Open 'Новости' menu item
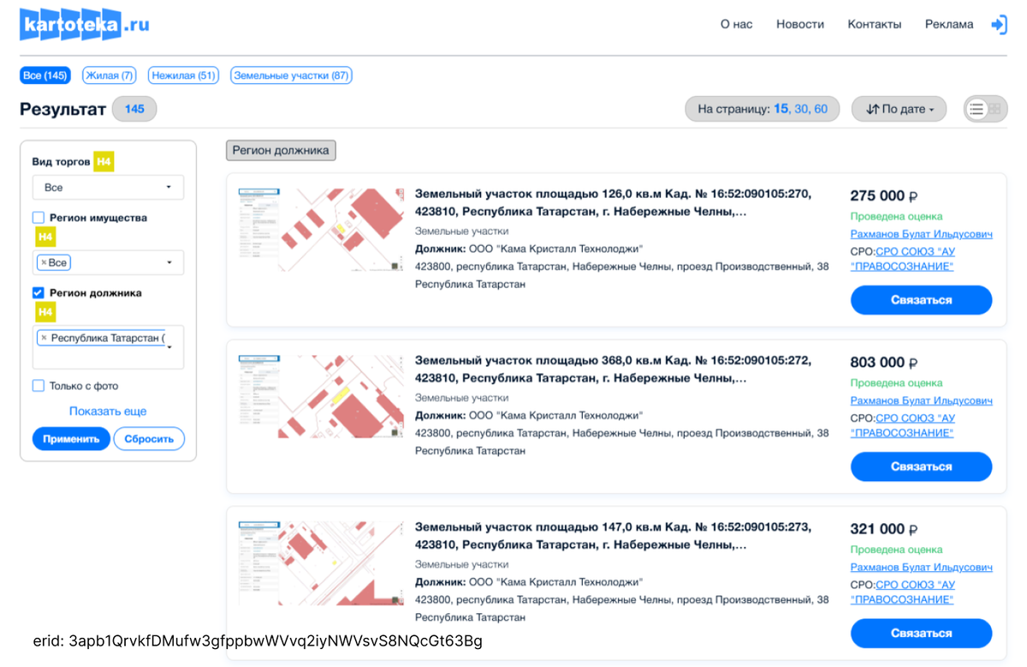Screen dimensions: 1027x667 [x=800, y=24]
